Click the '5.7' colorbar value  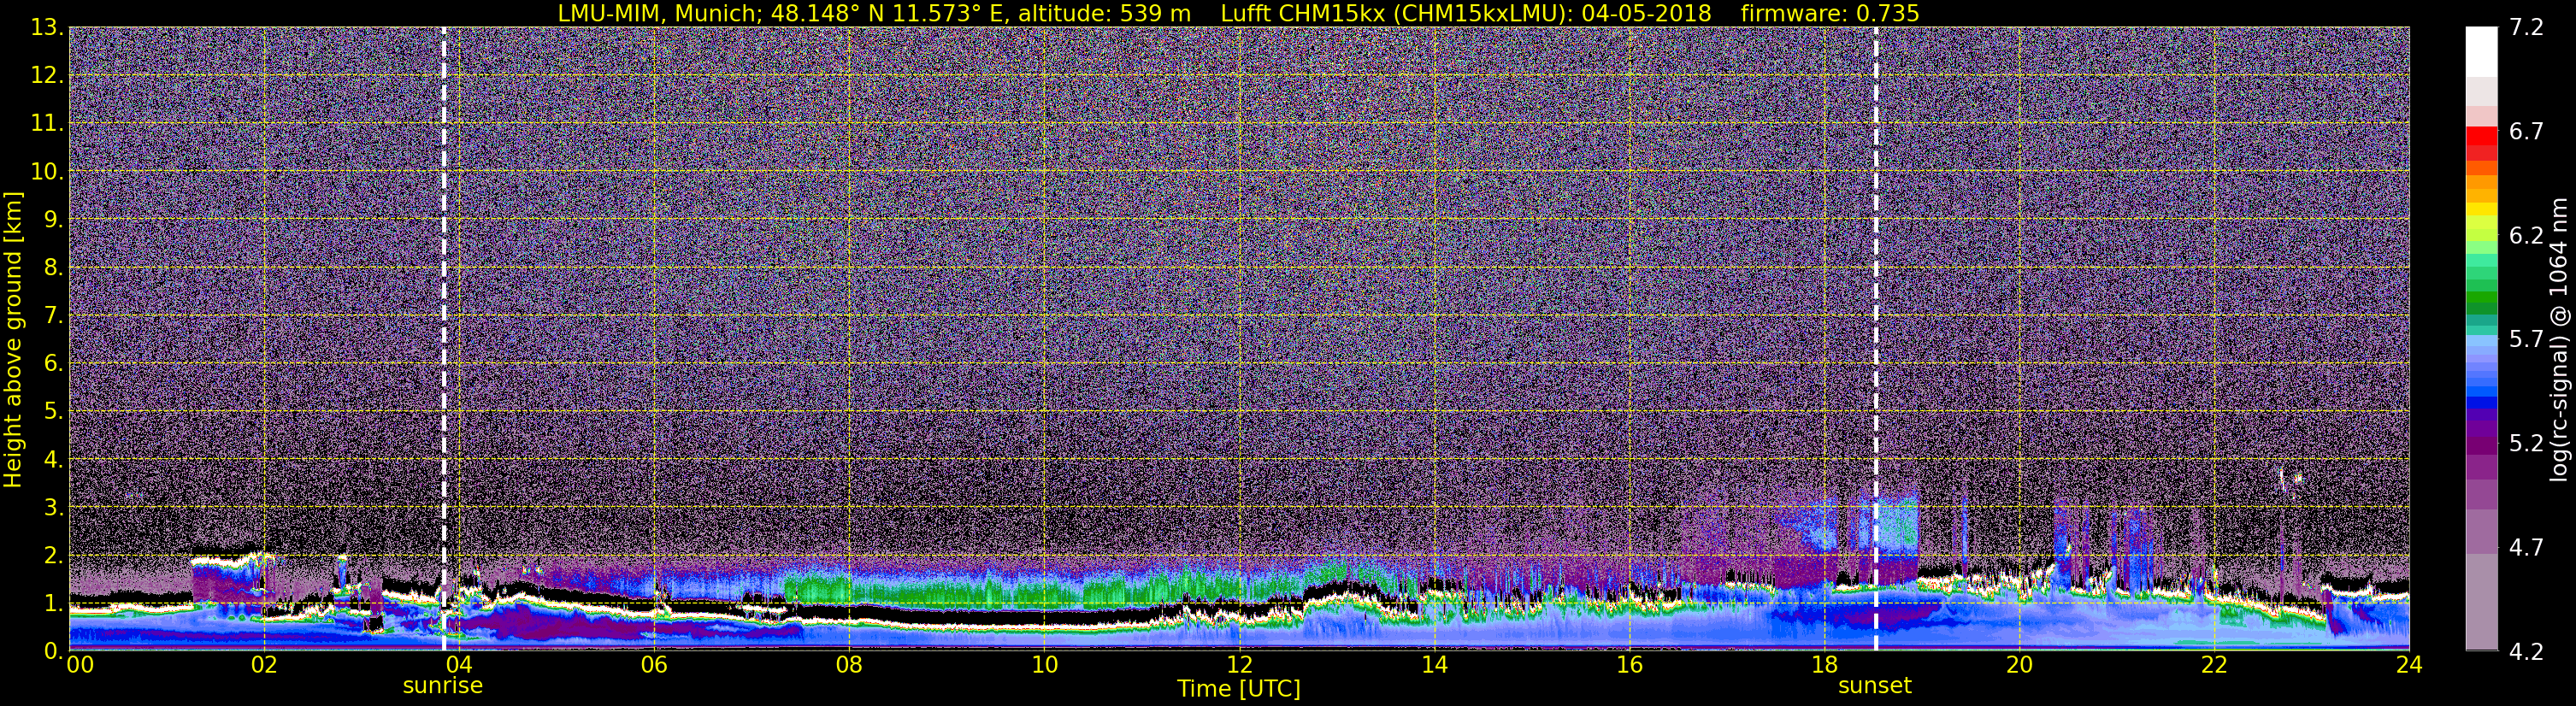tap(2526, 339)
